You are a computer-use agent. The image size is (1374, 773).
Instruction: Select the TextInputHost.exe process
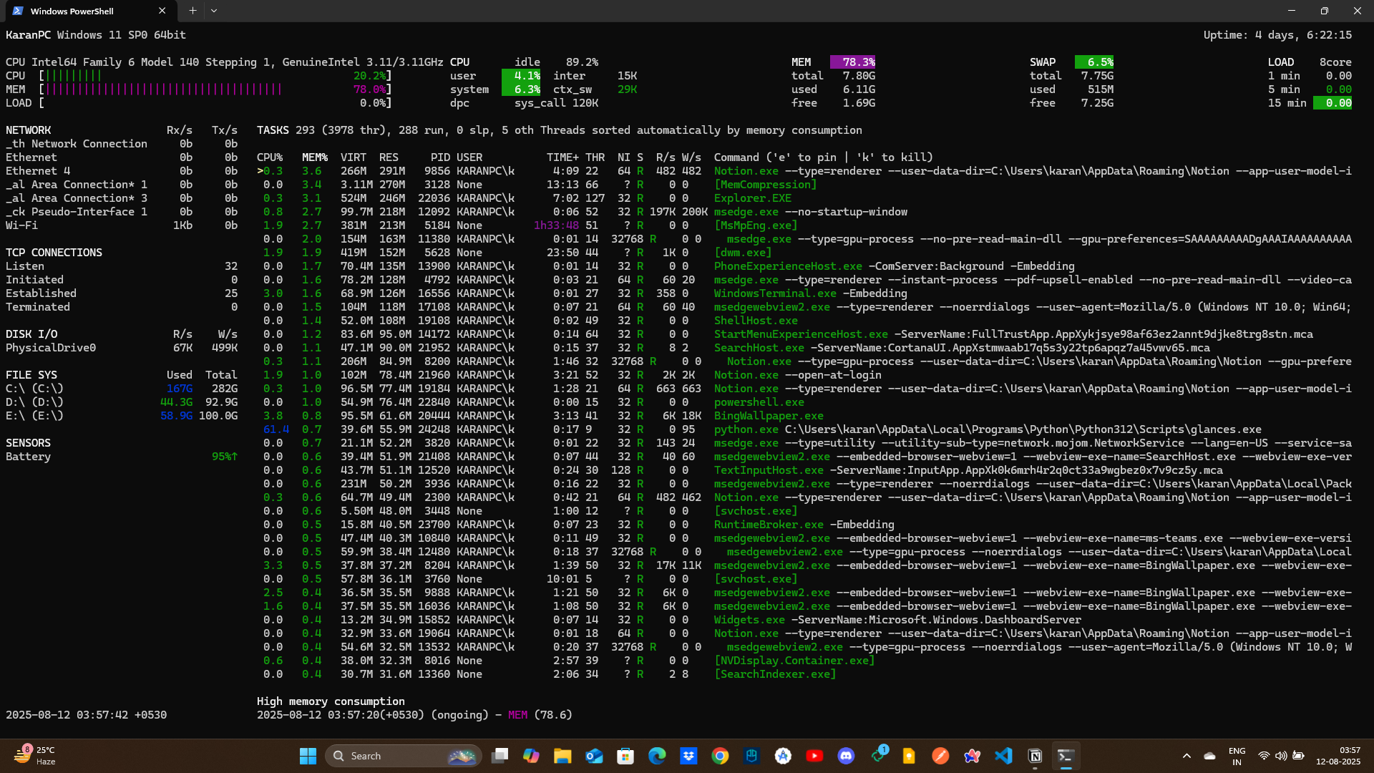click(x=804, y=470)
